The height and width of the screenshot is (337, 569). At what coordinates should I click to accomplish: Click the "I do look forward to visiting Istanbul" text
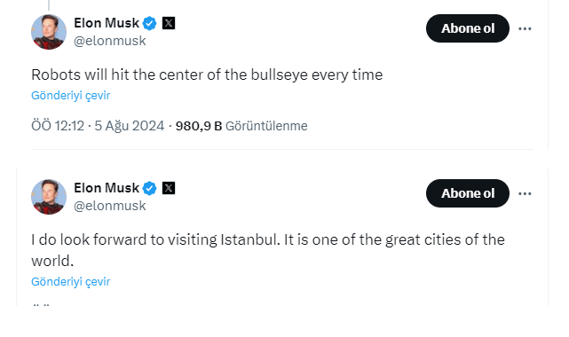[268, 250]
